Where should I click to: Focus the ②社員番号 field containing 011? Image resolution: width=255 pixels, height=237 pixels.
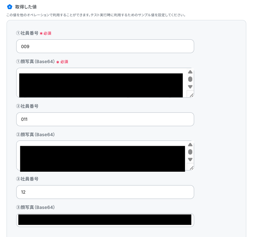[105, 119]
